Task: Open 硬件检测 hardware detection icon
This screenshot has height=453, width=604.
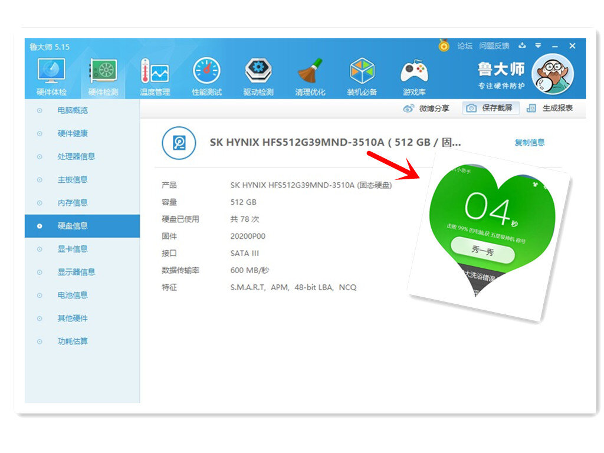Action: [x=103, y=71]
